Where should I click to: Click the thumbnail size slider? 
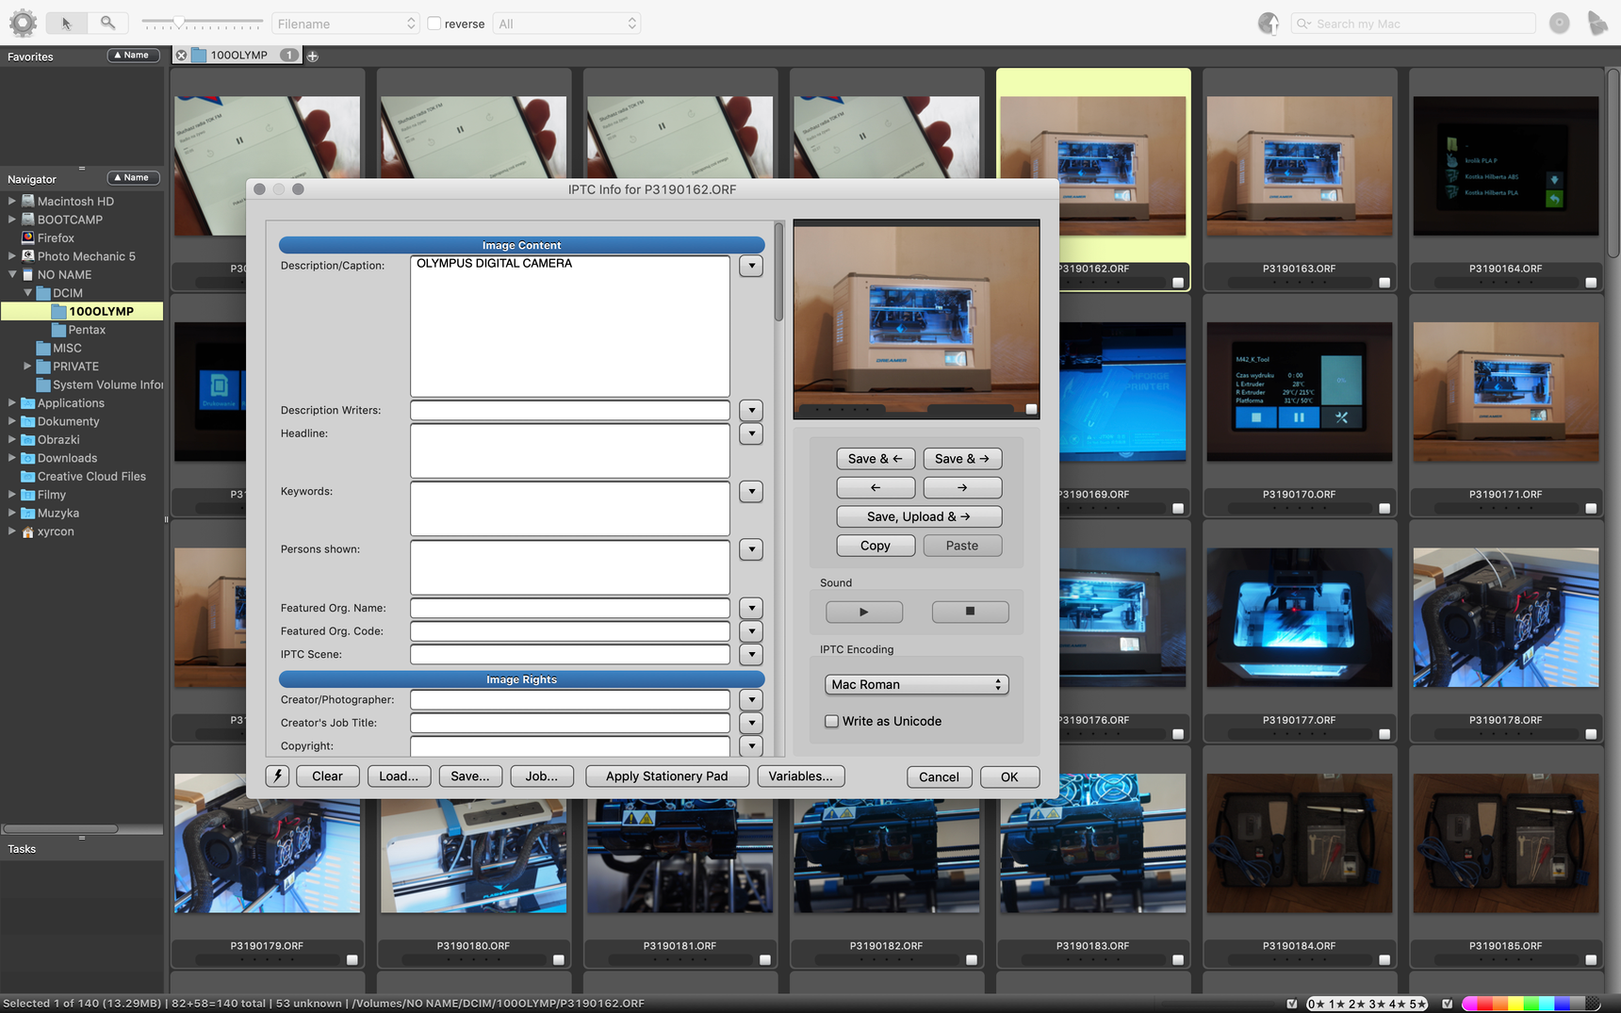(x=202, y=22)
